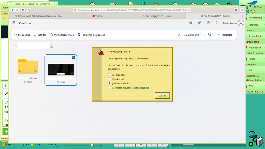Expand StreamRadio entry in Deskbar
Image resolution: width=265 pixels, height=149 pixels.
[x=264, y=36]
